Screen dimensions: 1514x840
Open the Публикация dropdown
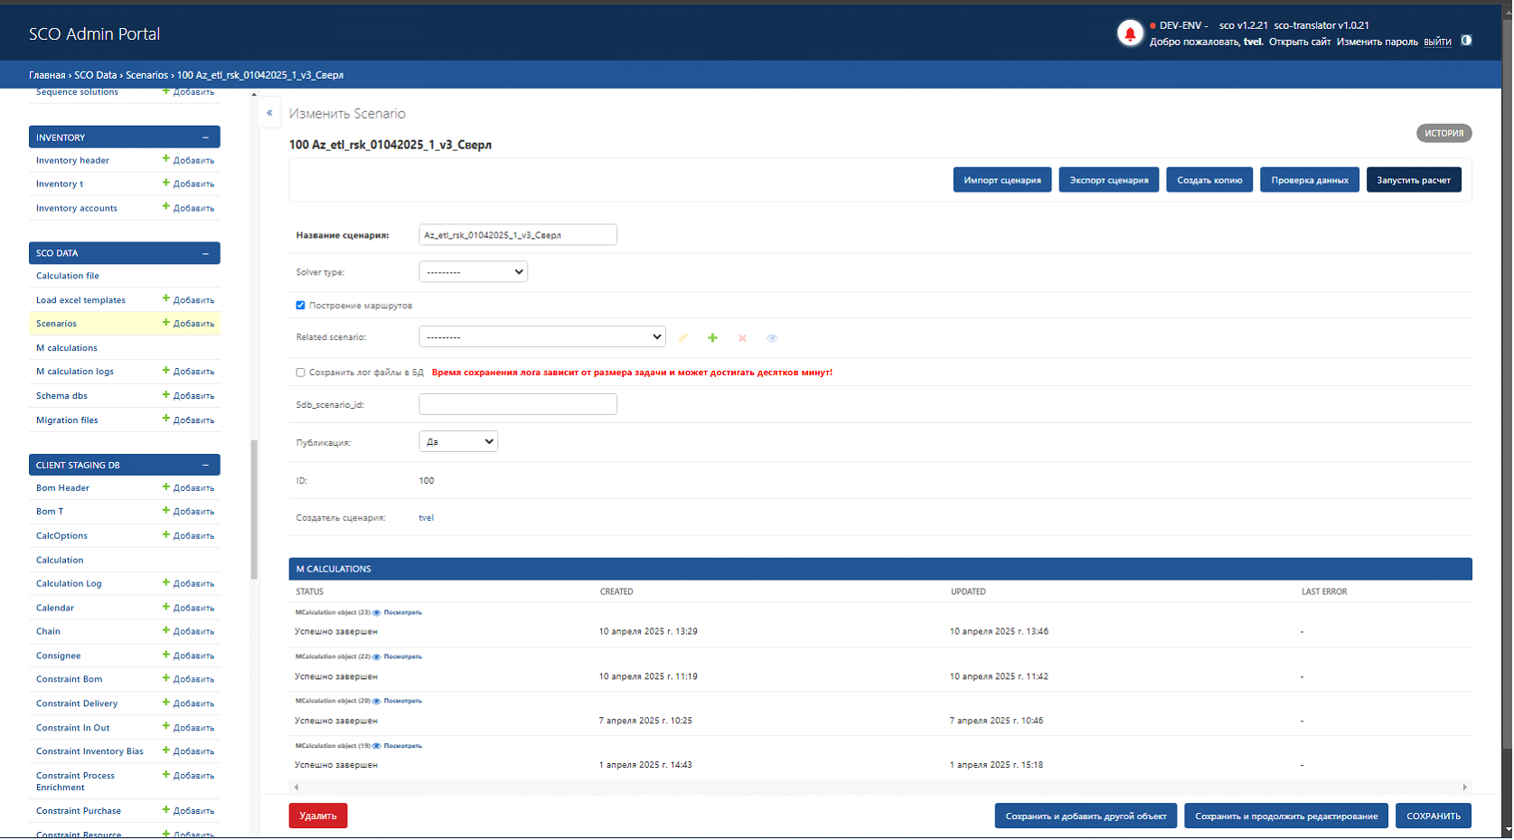(458, 442)
